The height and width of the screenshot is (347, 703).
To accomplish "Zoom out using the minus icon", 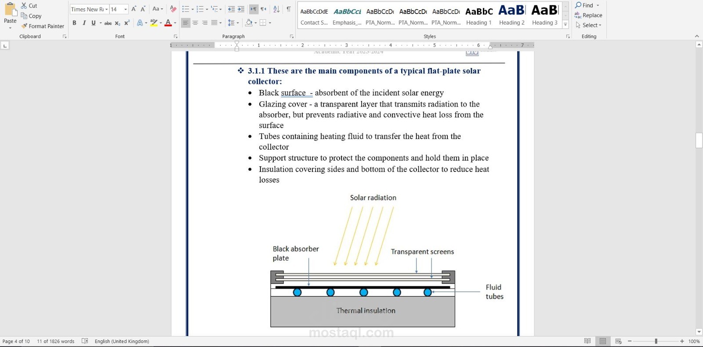I will 630,341.
